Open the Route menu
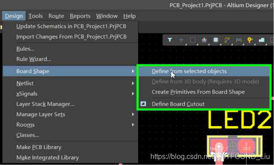The height and width of the screenshot is (165, 274). click(x=56, y=16)
